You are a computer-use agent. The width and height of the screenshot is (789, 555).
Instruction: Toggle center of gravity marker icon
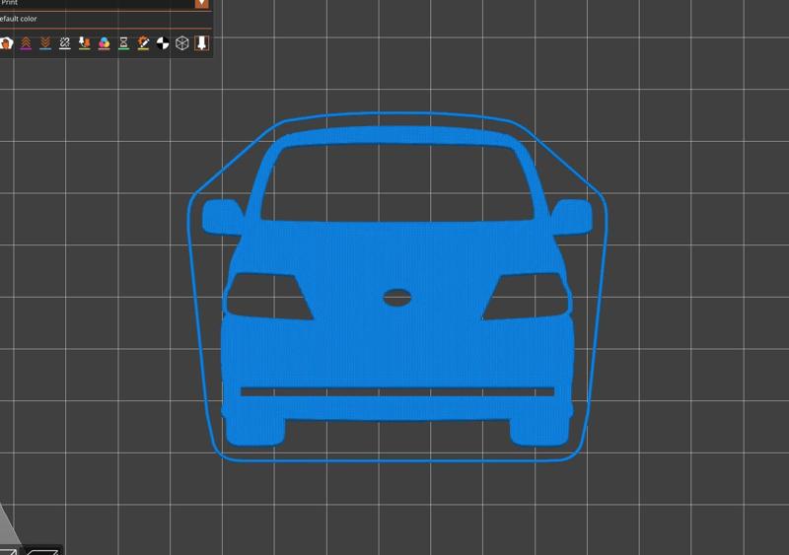click(x=163, y=43)
